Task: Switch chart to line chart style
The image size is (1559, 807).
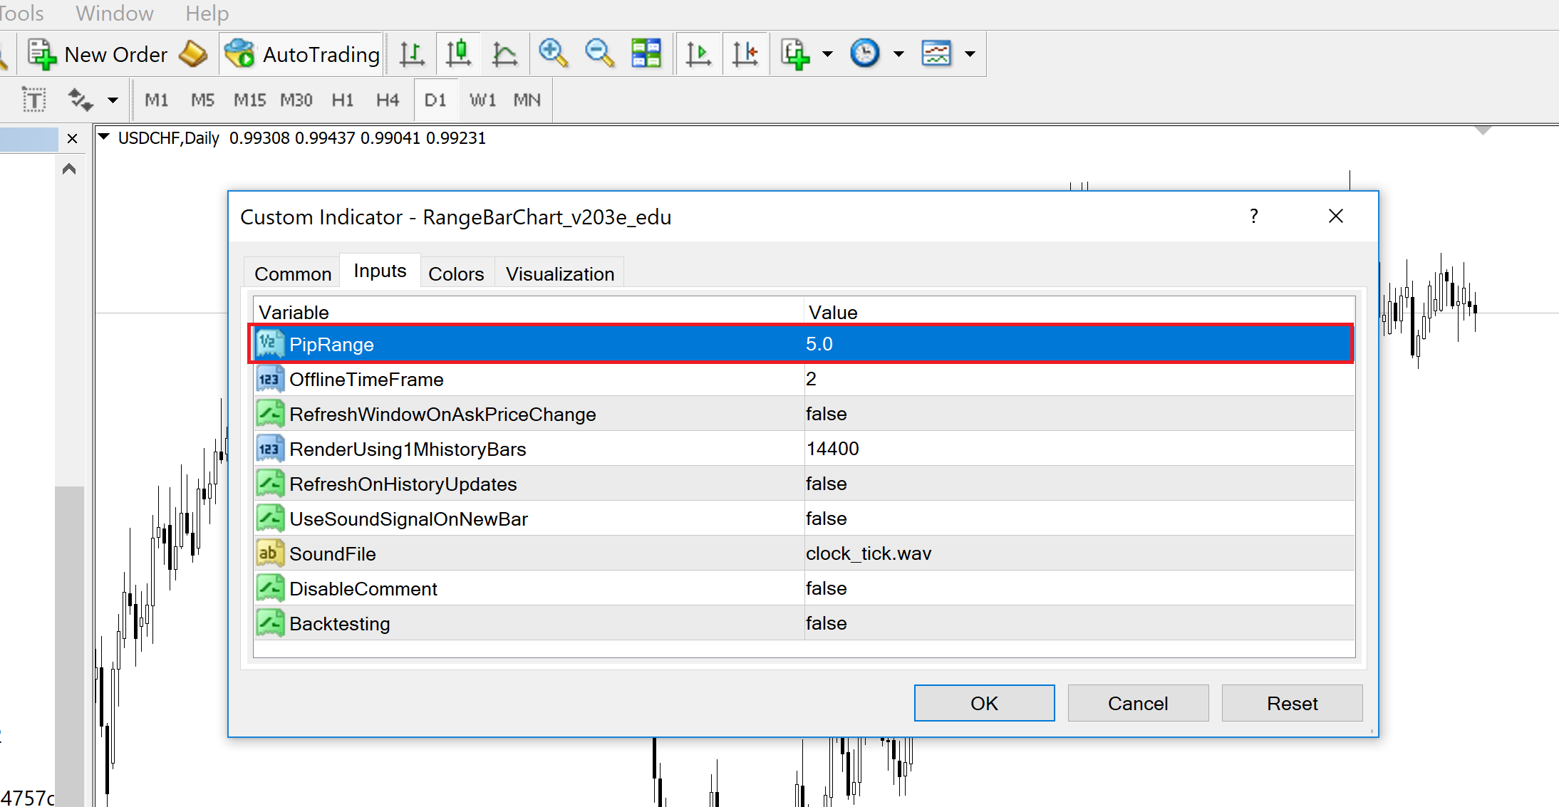Action: coord(504,54)
